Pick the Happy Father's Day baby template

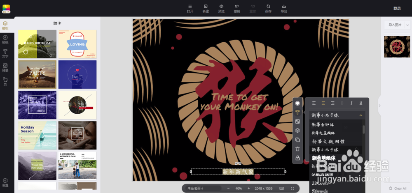point(77,136)
